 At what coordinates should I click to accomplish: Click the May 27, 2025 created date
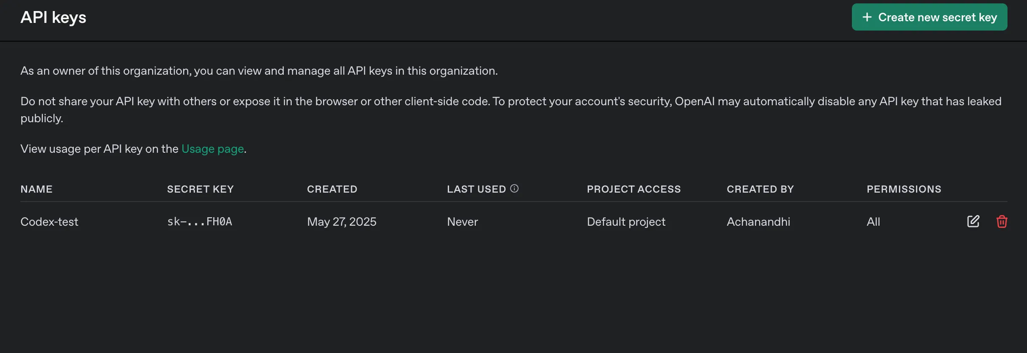[342, 222]
